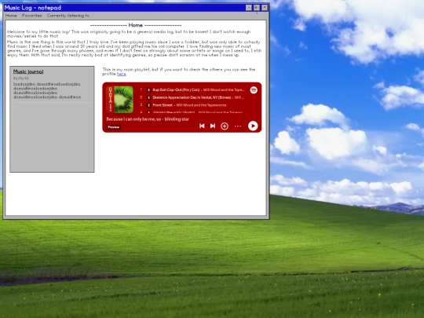Image resolution: width=424 pixels, height=318 pixels.
Task: Click the Preview badge in player
Action: click(x=114, y=127)
